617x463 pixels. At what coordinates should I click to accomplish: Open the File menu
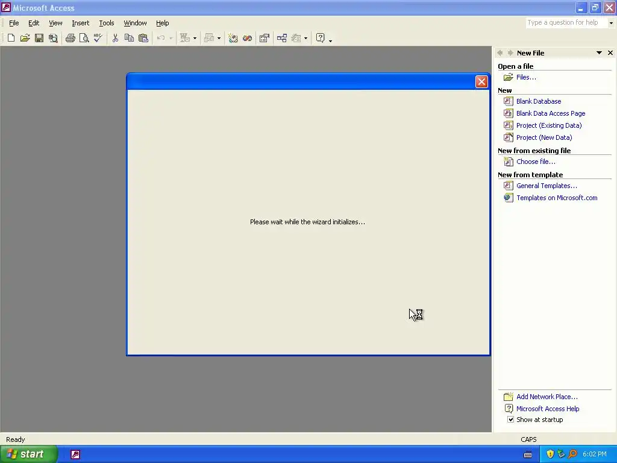[x=14, y=23]
